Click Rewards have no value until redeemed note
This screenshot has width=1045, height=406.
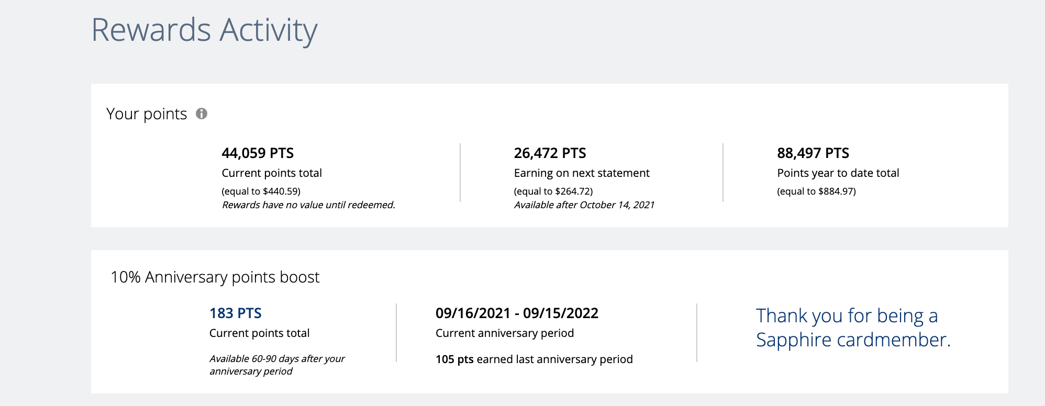point(308,205)
